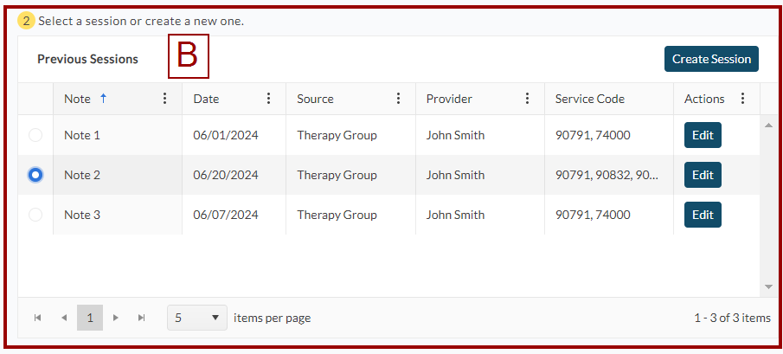
Task: Open the Note column options menu
Action: click(x=165, y=99)
